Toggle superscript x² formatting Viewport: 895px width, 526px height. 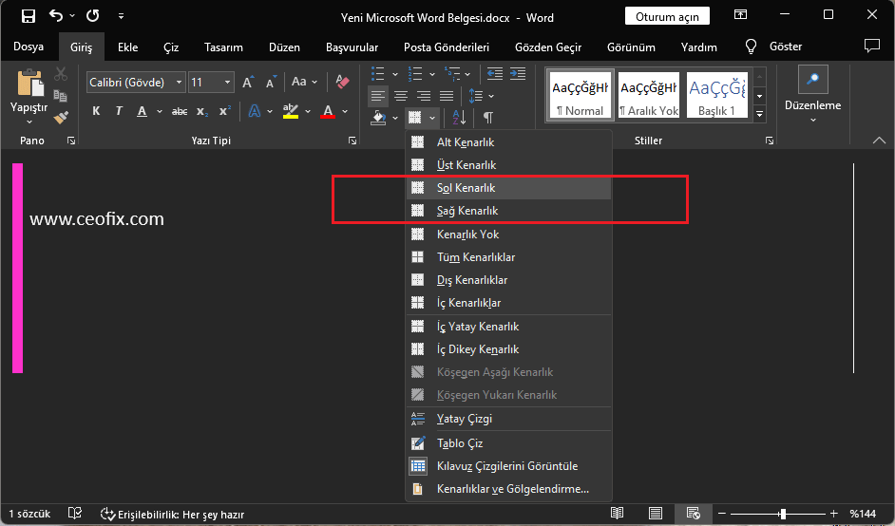(225, 111)
